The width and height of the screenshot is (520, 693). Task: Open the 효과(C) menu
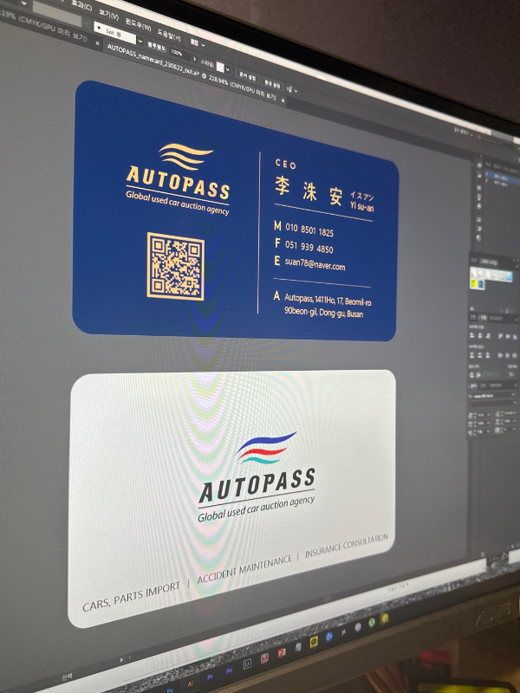(81, 6)
